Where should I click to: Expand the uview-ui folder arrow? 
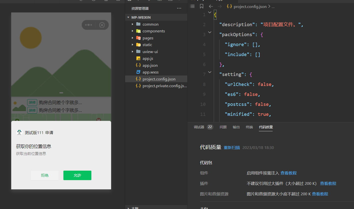(x=132, y=52)
